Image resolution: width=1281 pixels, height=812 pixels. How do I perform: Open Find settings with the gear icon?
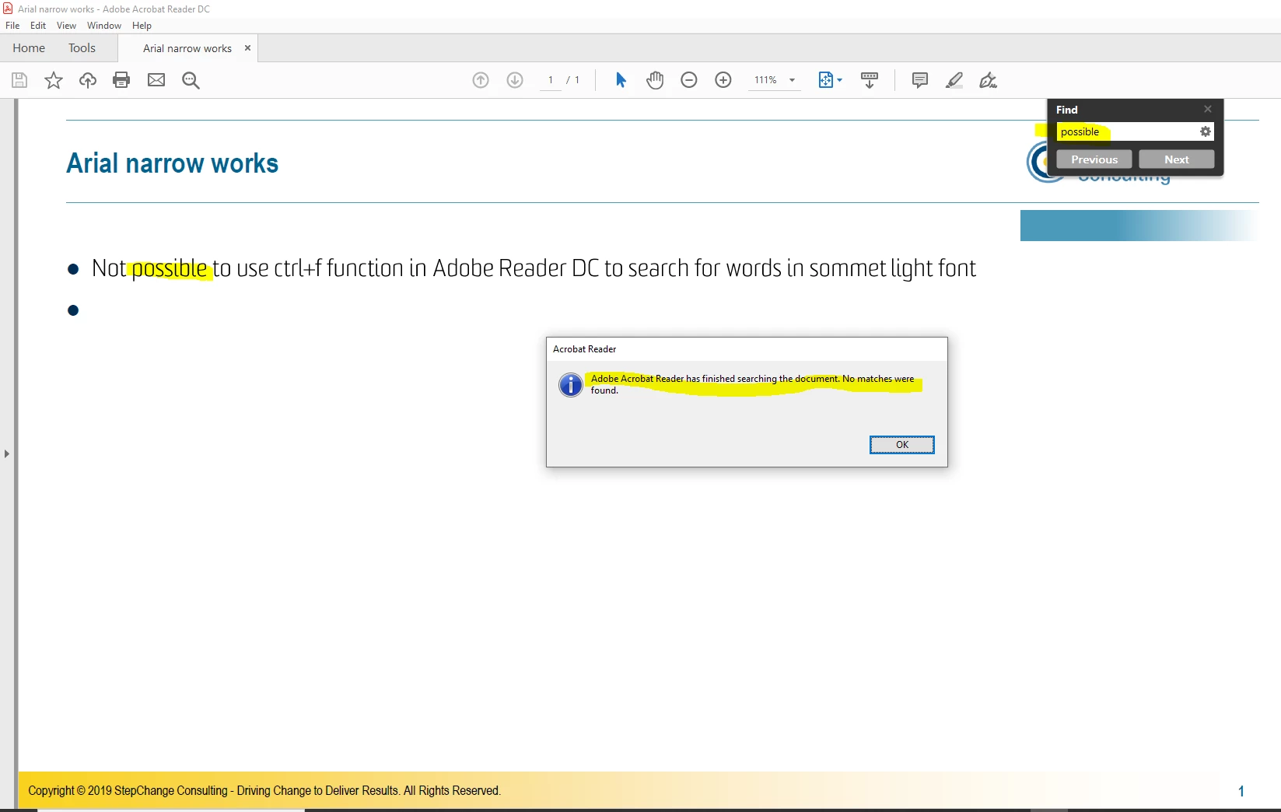click(1206, 132)
